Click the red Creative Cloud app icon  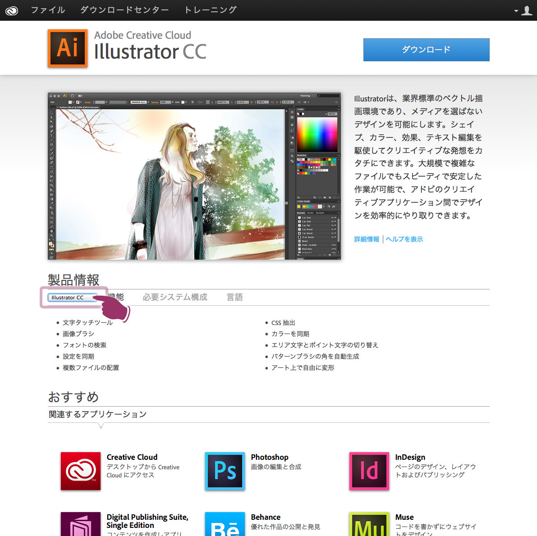[80, 471]
